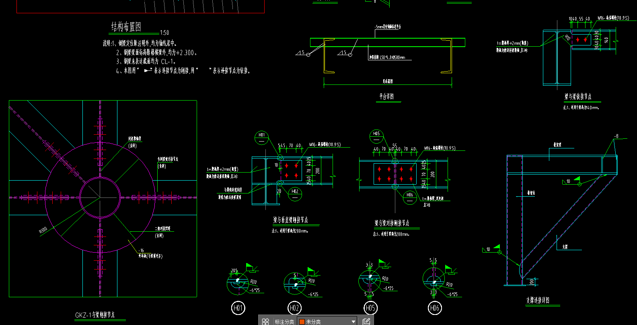Select the GKZ-1与梁刚接节点 title
The image size is (637, 325).
coord(95,315)
